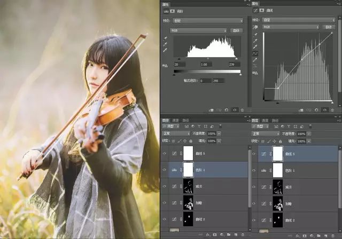342x239 pixels.
Task: Click the 自动 button in the Levels properties panel
Action: [236, 31]
